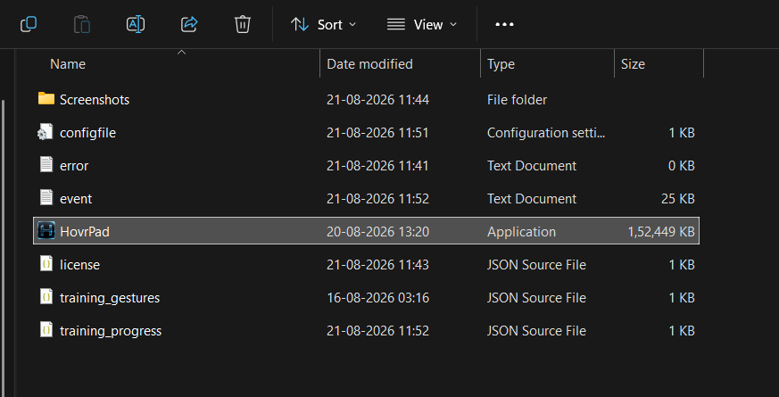Click the Screenshots folder icon
The height and width of the screenshot is (397, 779).
pos(46,98)
